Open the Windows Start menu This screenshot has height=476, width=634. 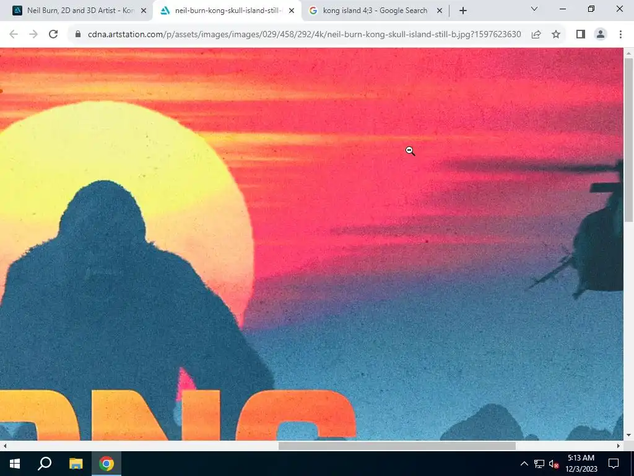click(x=15, y=464)
